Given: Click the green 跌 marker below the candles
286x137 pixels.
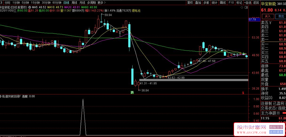Looking at the screenshot, I should (x=132, y=92).
